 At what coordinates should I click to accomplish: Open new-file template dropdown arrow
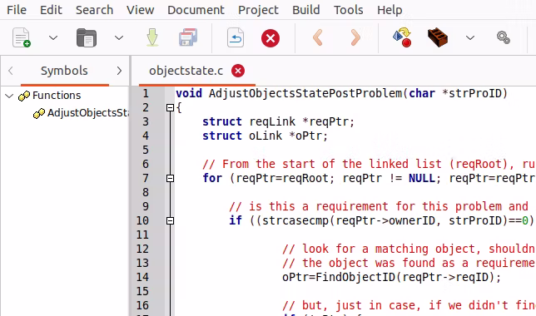pyautogui.click(x=53, y=37)
